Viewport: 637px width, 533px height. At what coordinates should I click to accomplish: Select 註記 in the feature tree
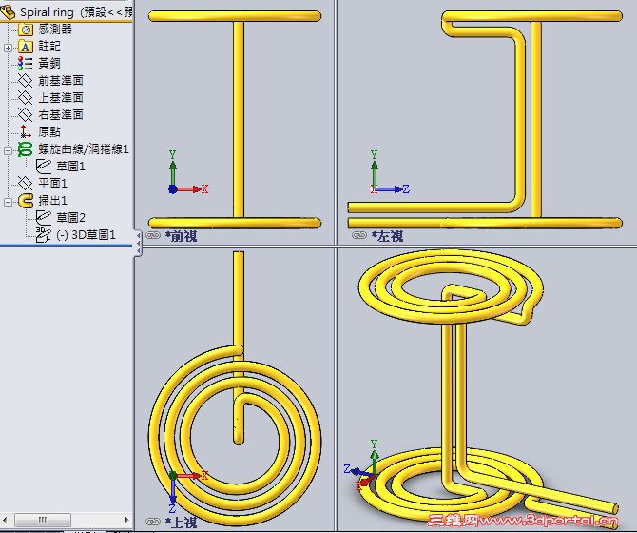[x=49, y=47]
